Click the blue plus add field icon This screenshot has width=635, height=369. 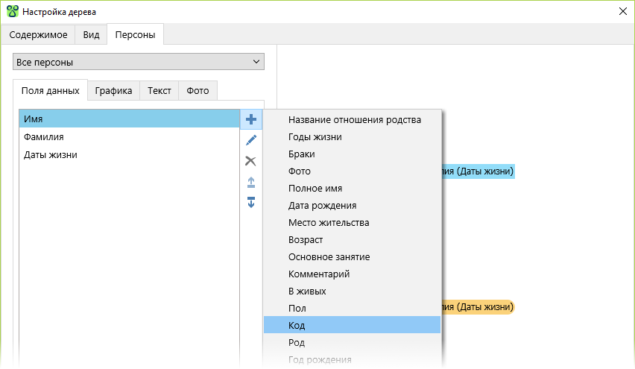(251, 119)
